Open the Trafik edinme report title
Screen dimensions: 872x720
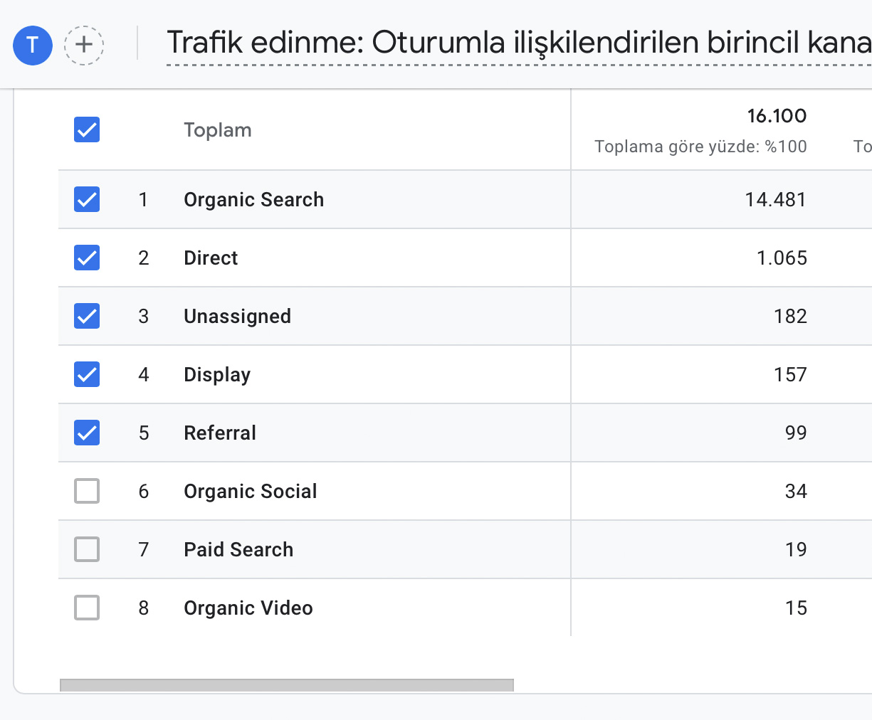pyautogui.click(x=519, y=43)
